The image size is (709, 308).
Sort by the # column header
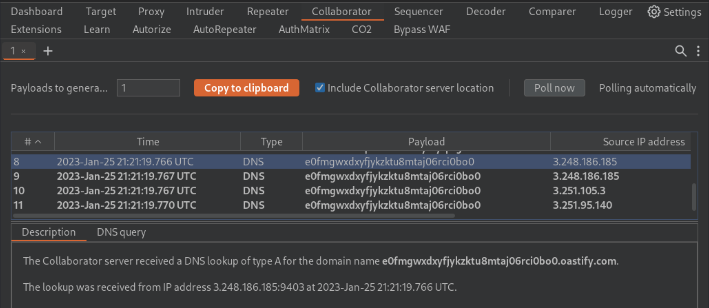33,142
